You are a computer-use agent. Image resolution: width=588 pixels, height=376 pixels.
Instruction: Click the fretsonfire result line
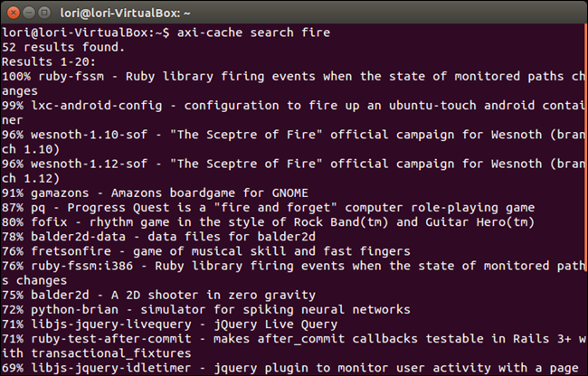206,251
